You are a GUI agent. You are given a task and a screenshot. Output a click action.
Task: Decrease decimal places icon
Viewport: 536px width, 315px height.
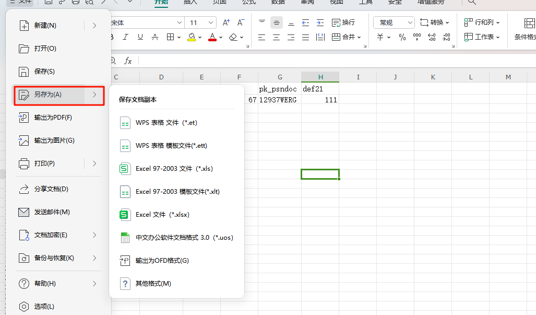pyautogui.click(x=446, y=37)
